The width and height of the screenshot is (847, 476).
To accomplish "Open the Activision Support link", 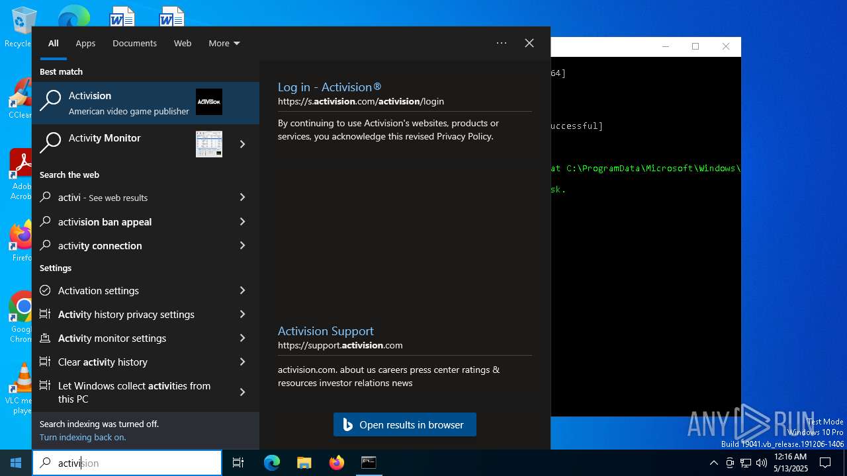I will [326, 331].
